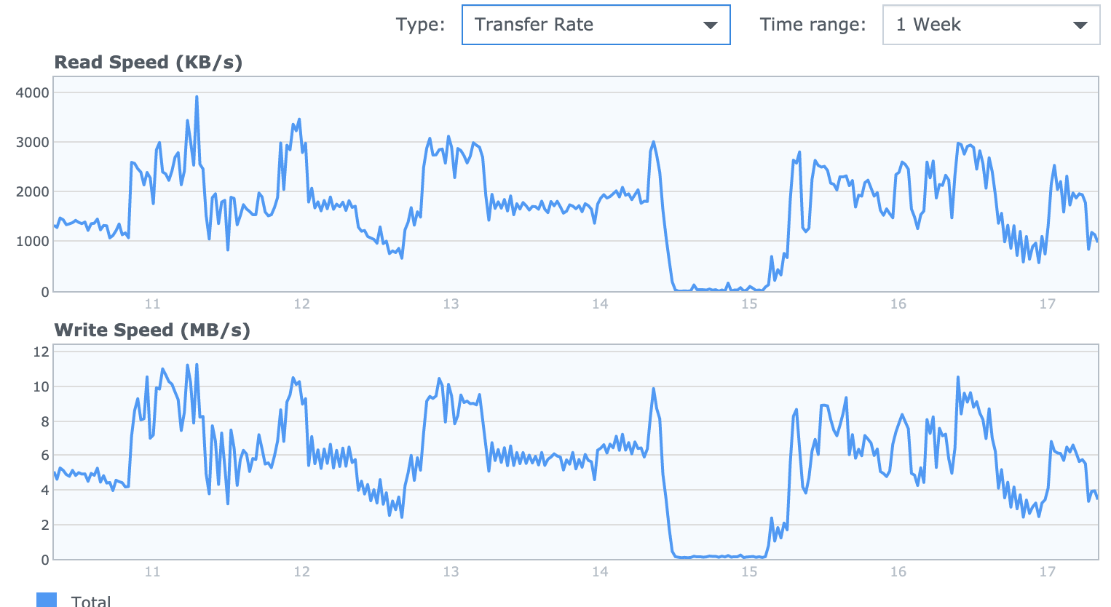Select day 11 on the Read Speed axis
The image size is (1111, 607).
click(152, 304)
